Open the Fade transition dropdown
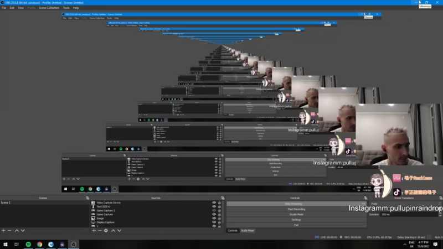443x249 pixels. coord(405,204)
